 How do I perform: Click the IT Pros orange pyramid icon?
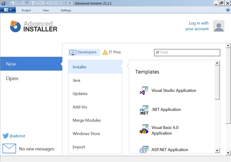(x=105, y=52)
